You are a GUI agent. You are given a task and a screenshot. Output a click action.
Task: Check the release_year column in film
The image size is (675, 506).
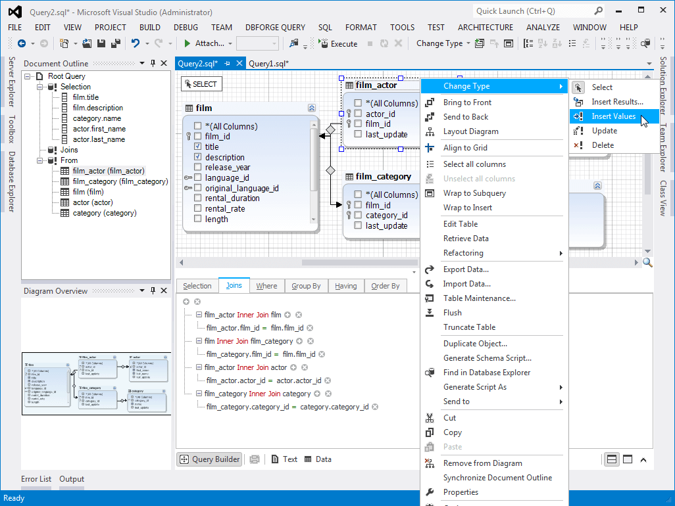coord(197,167)
